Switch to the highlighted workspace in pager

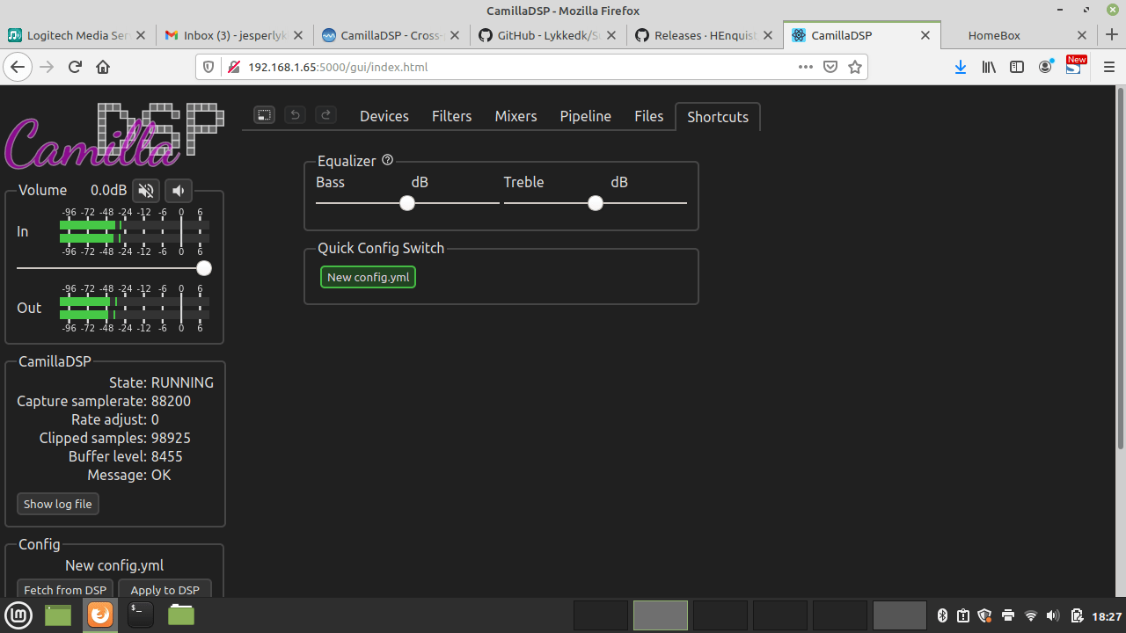(661, 615)
